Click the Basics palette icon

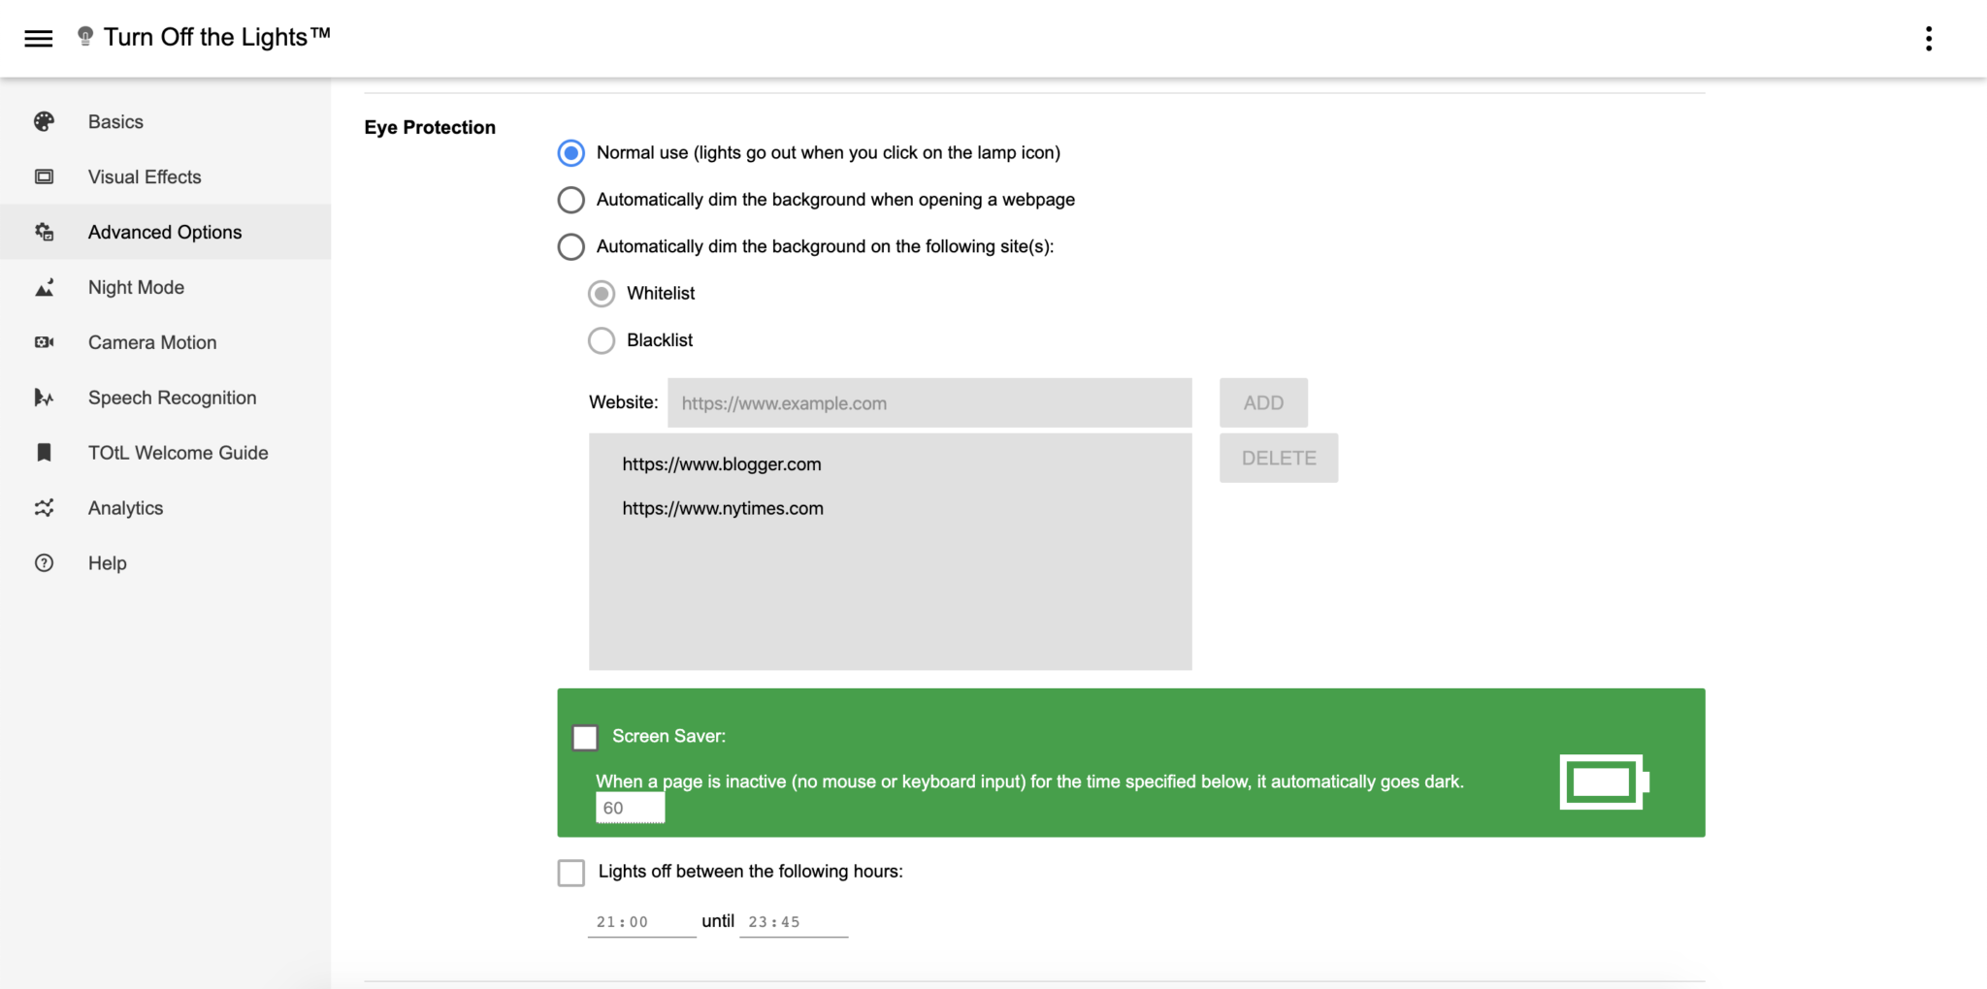coord(44,121)
